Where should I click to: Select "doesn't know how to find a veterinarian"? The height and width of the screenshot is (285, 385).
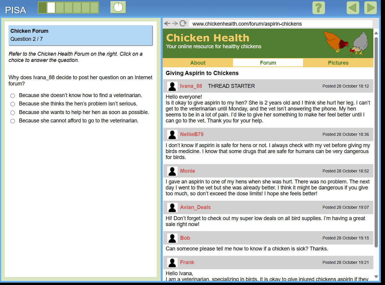click(13, 96)
